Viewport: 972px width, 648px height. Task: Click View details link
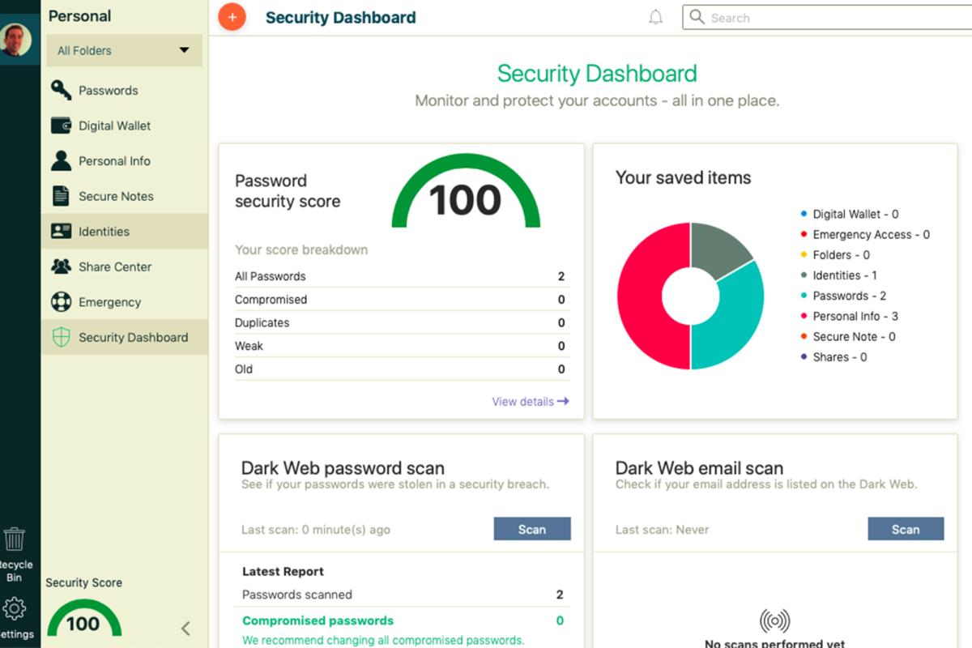click(530, 402)
